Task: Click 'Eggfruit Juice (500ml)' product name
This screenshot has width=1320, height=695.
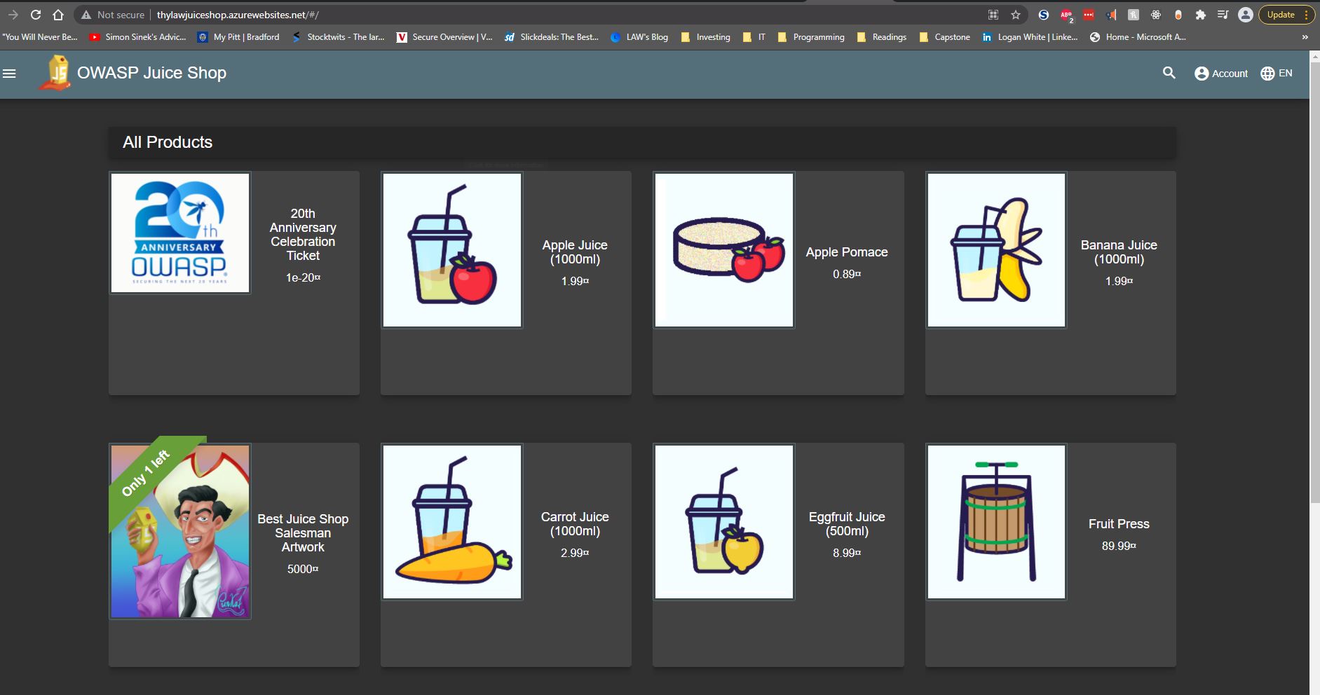Action: tap(847, 524)
